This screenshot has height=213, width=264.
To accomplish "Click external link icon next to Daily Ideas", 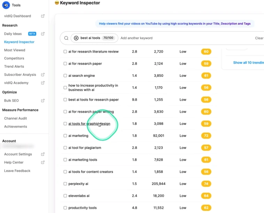I will [x=43, y=34].
